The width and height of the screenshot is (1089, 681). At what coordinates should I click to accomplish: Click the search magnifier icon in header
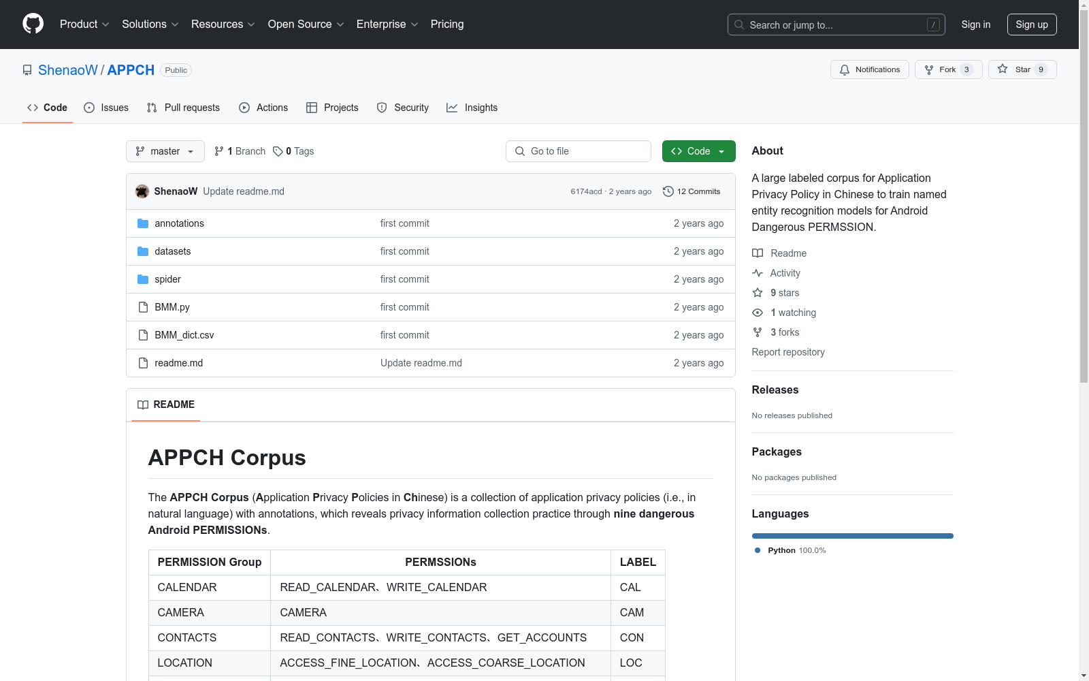[x=739, y=25]
